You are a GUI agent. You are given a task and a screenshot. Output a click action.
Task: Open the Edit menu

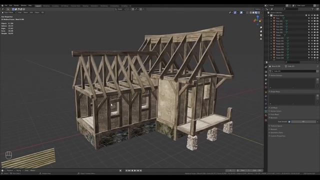(x=10, y=5)
